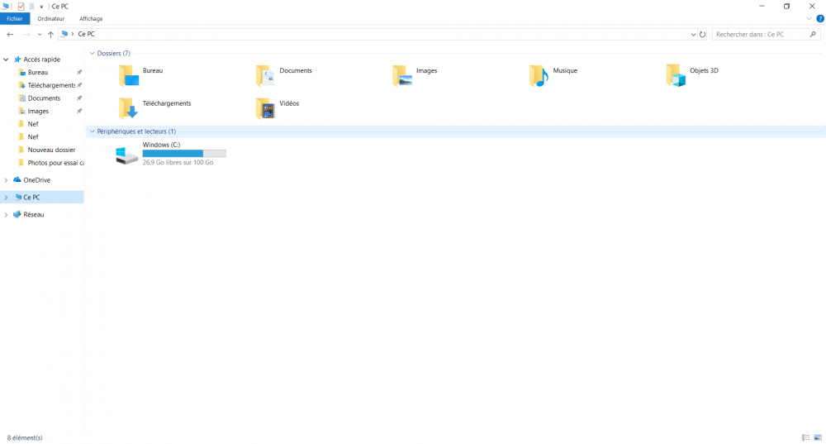826x444 pixels.
Task: Click the Rechercher dans Ce PC search field
Action: pos(760,35)
